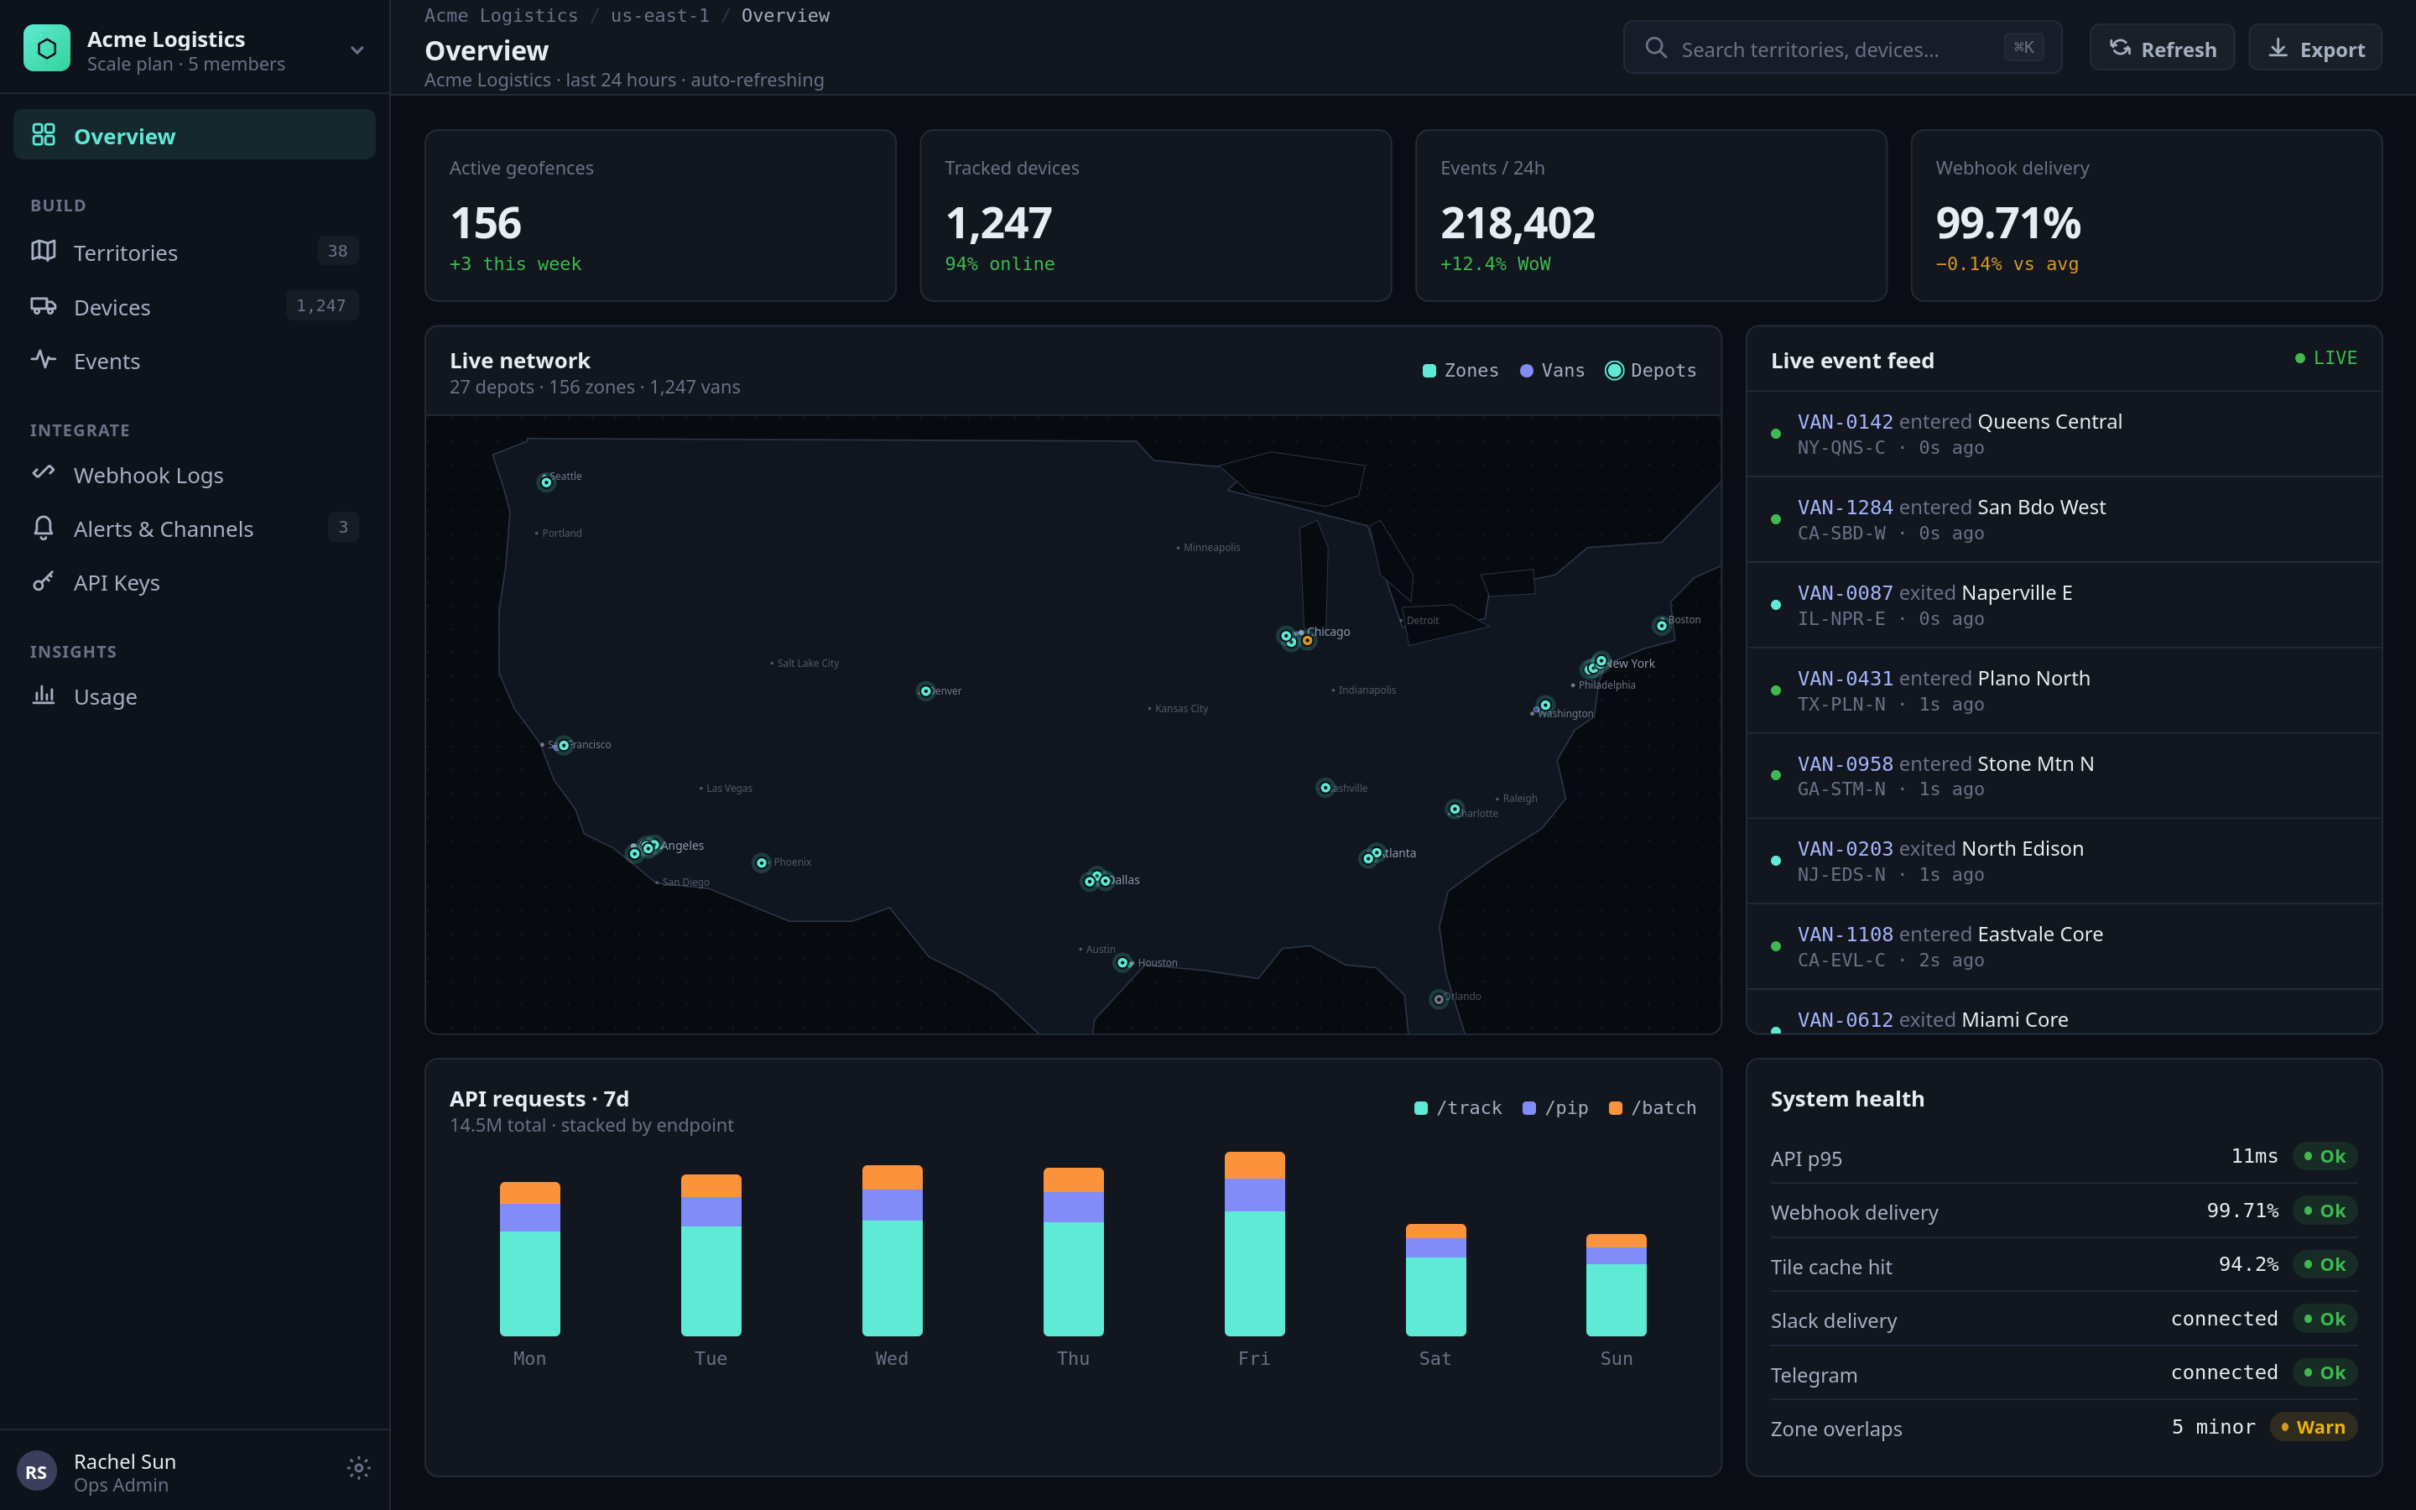The height and width of the screenshot is (1510, 2416).
Task: Click the API Keys key icon
Action: coord(44,581)
